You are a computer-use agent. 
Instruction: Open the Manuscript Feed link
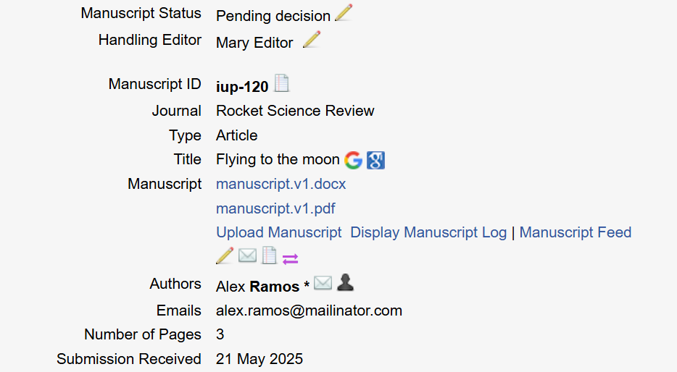575,232
